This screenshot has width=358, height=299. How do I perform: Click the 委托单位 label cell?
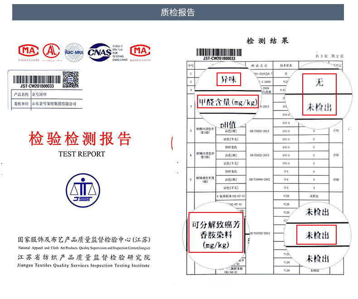(21, 104)
